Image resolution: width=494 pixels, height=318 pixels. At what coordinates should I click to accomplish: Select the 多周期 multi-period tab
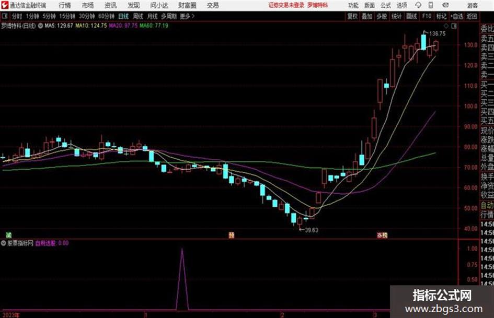tap(169, 16)
